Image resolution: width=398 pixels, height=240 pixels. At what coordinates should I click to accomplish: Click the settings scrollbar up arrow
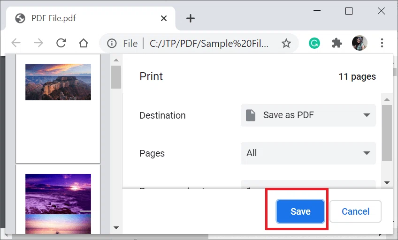click(387, 99)
